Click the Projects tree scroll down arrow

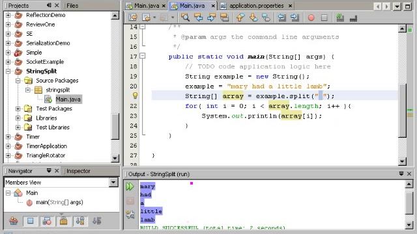tap(115, 159)
